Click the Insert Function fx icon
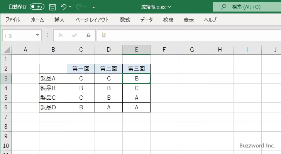 (x=88, y=35)
